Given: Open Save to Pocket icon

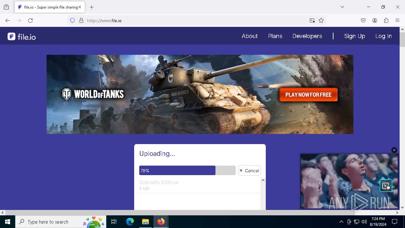Looking at the screenshot, I should pyautogui.click(x=363, y=21).
